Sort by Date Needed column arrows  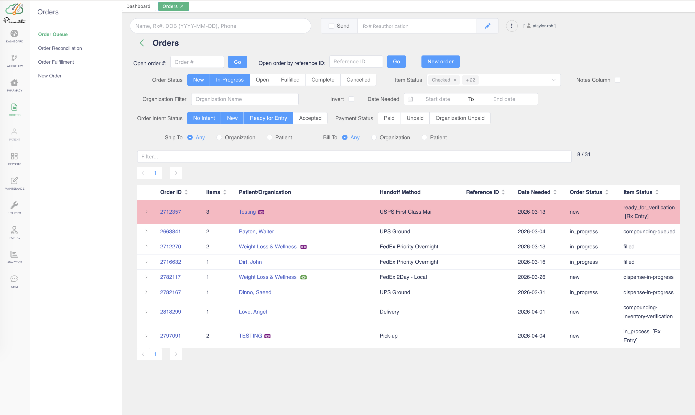click(x=555, y=192)
